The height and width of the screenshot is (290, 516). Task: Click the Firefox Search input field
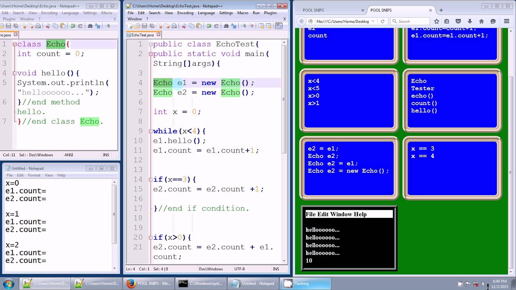pos(409,21)
